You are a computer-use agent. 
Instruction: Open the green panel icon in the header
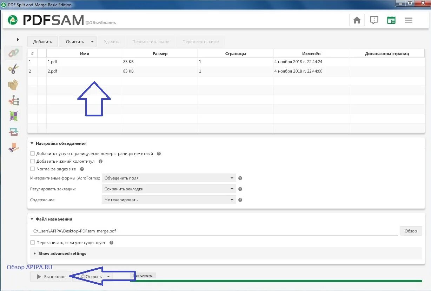tap(391, 20)
